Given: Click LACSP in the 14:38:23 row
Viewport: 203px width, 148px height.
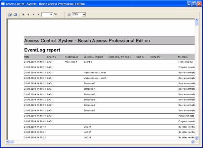Looking at the screenshot, I should click(x=88, y=137).
